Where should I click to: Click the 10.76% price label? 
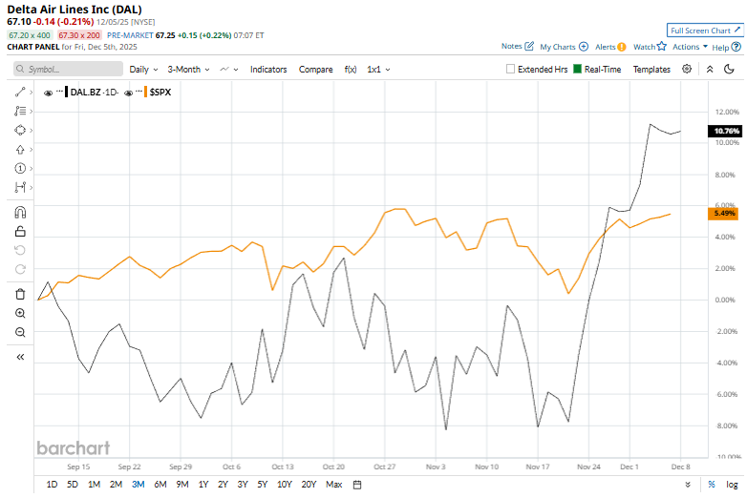point(725,131)
